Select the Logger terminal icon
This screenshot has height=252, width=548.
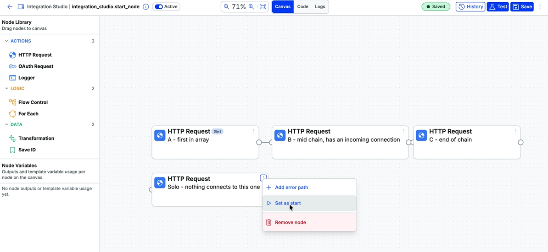[x=12, y=78]
